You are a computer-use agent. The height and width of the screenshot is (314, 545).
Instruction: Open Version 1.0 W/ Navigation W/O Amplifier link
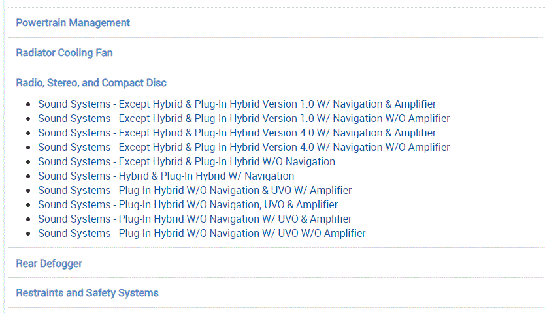(244, 118)
